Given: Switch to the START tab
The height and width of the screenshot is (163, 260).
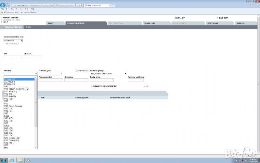Looking at the screenshot, I should pyautogui.click(x=50, y=23).
